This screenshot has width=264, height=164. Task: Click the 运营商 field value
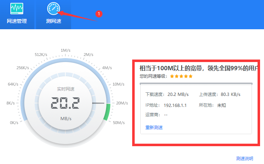click(166, 115)
